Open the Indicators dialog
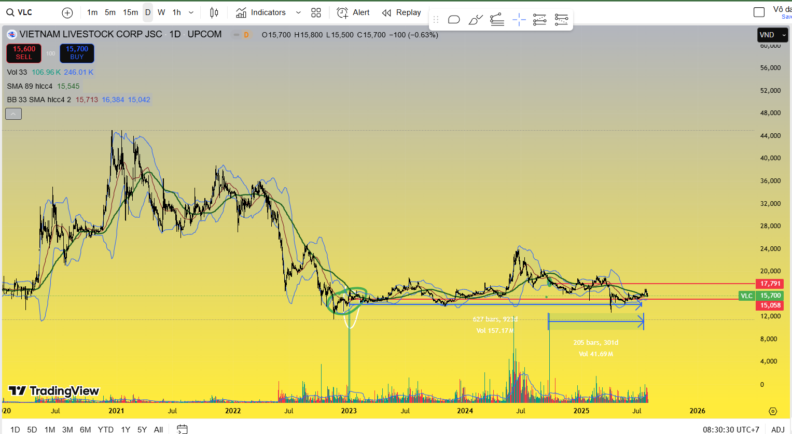Viewport: 792px width, 434px height. coord(261,12)
